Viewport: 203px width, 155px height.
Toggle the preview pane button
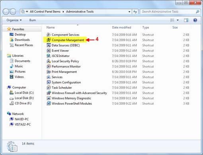186,20
